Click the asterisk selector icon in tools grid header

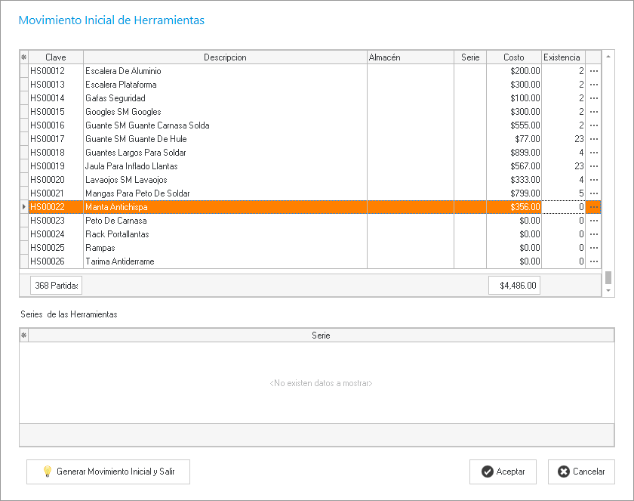click(23, 57)
